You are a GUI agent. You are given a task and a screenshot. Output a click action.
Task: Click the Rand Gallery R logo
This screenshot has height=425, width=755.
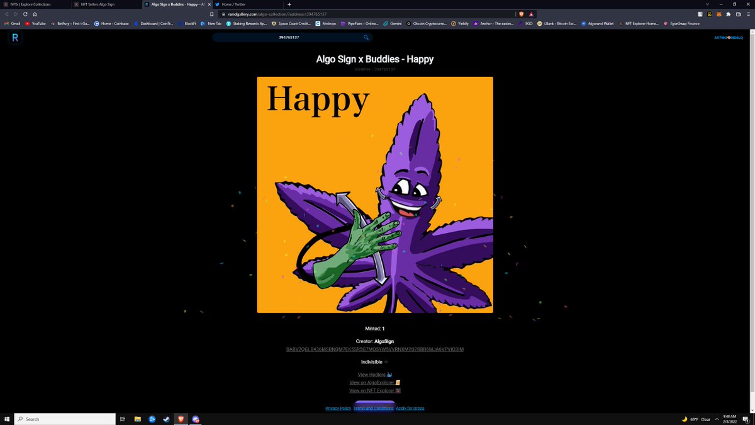pyautogui.click(x=15, y=38)
